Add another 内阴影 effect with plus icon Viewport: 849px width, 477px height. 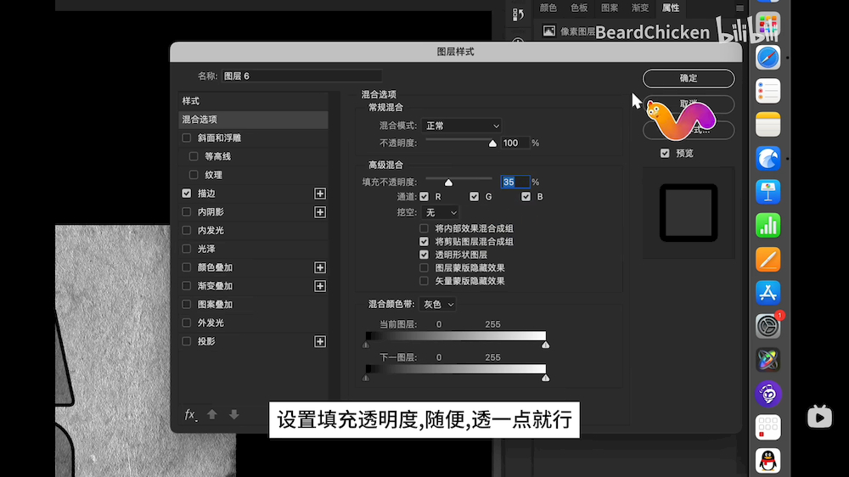point(320,211)
